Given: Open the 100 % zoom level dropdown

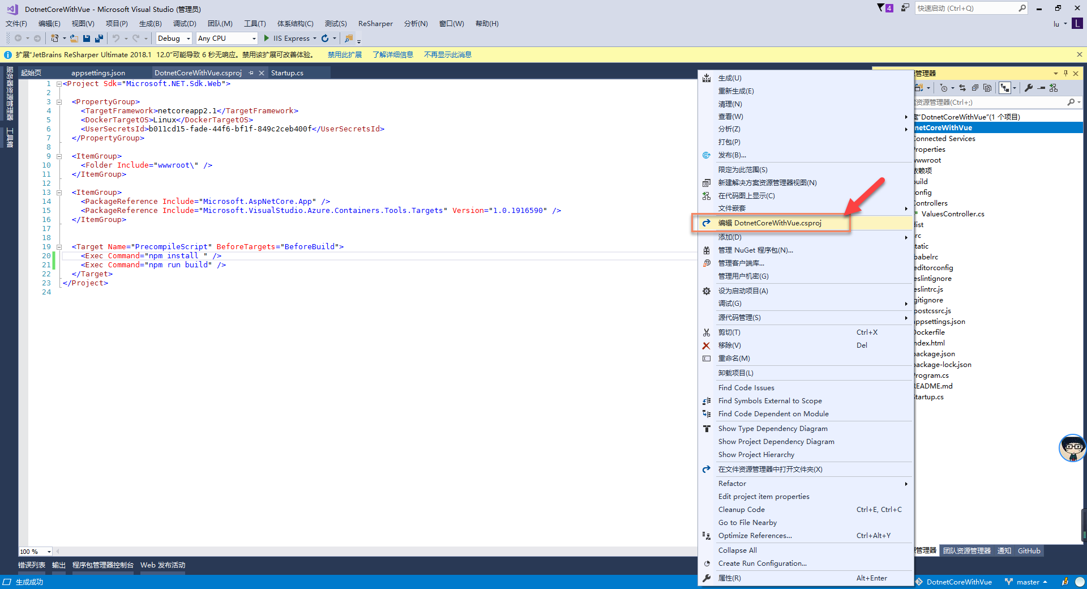Looking at the screenshot, I should tap(49, 552).
